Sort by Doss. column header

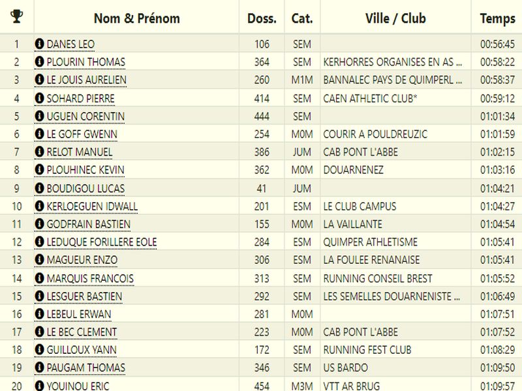pyautogui.click(x=262, y=18)
